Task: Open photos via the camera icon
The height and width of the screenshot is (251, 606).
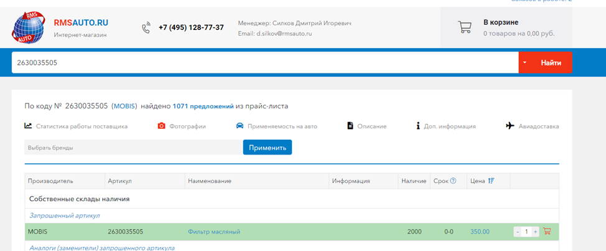Action: click(161, 126)
